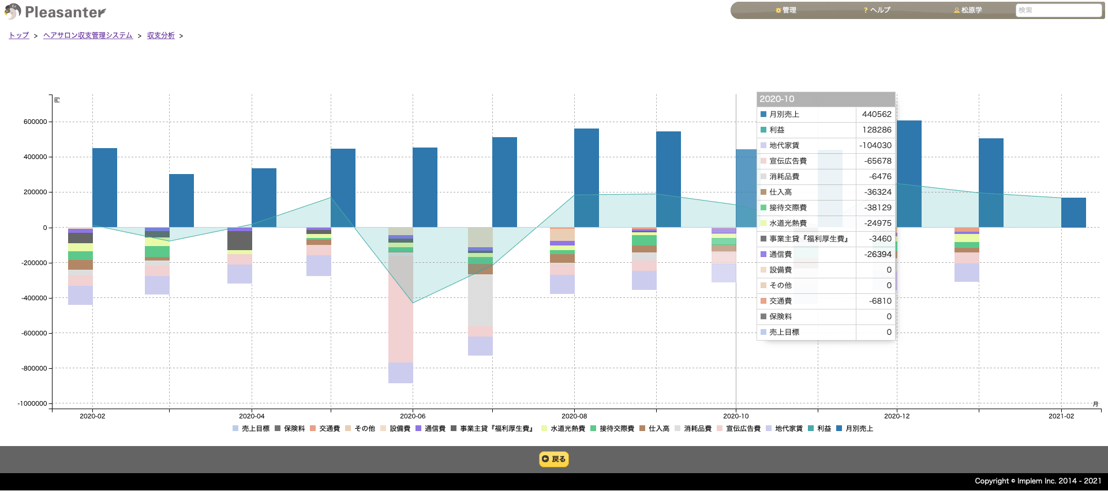The height and width of the screenshot is (491, 1108).
Task: Go to the トップ breadcrumb link
Action: 19,35
